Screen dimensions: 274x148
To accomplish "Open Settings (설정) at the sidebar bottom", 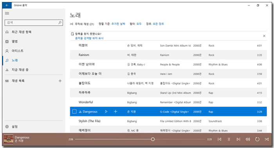I will tap(14, 127).
